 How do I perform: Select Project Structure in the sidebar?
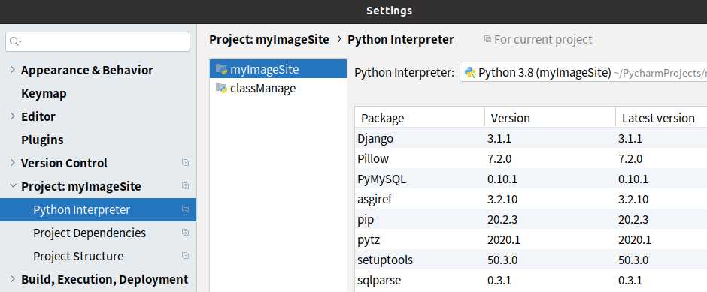point(78,256)
